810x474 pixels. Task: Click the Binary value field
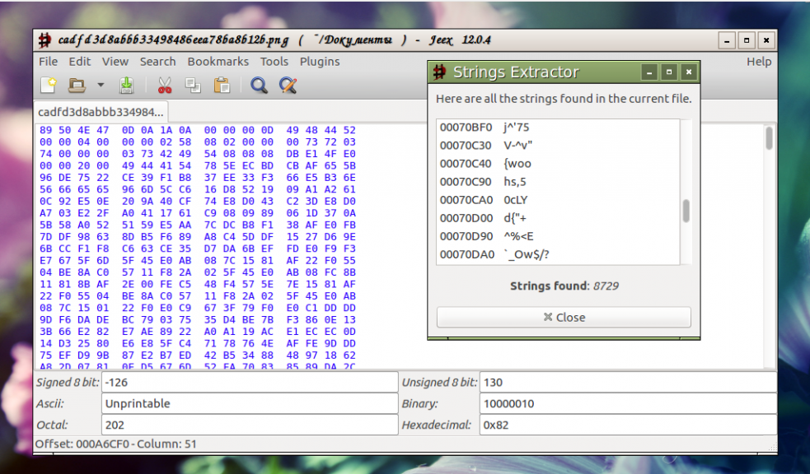point(628,403)
